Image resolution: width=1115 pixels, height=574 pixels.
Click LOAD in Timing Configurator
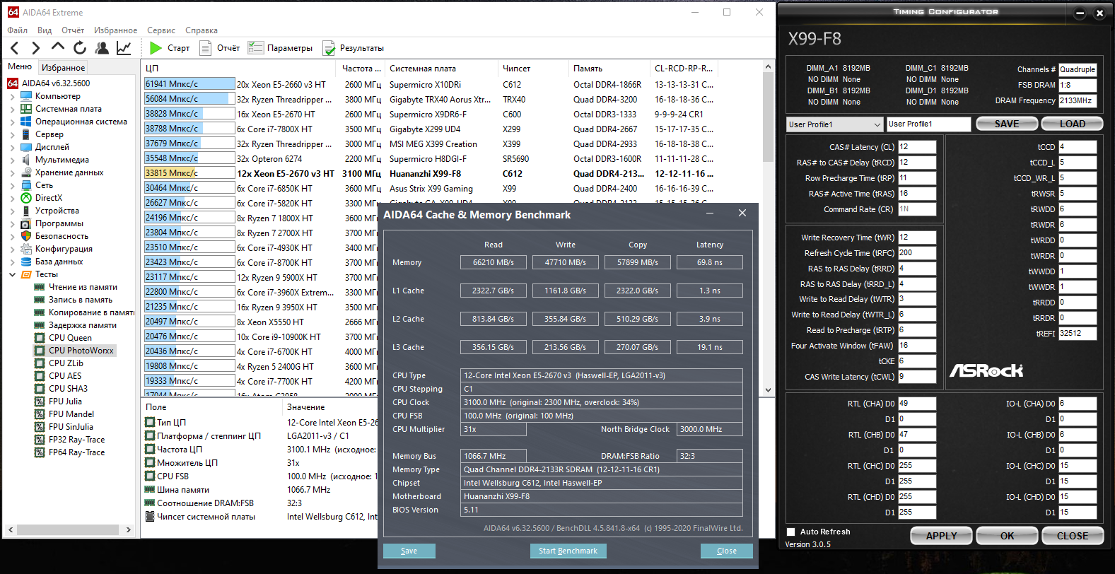click(x=1073, y=124)
